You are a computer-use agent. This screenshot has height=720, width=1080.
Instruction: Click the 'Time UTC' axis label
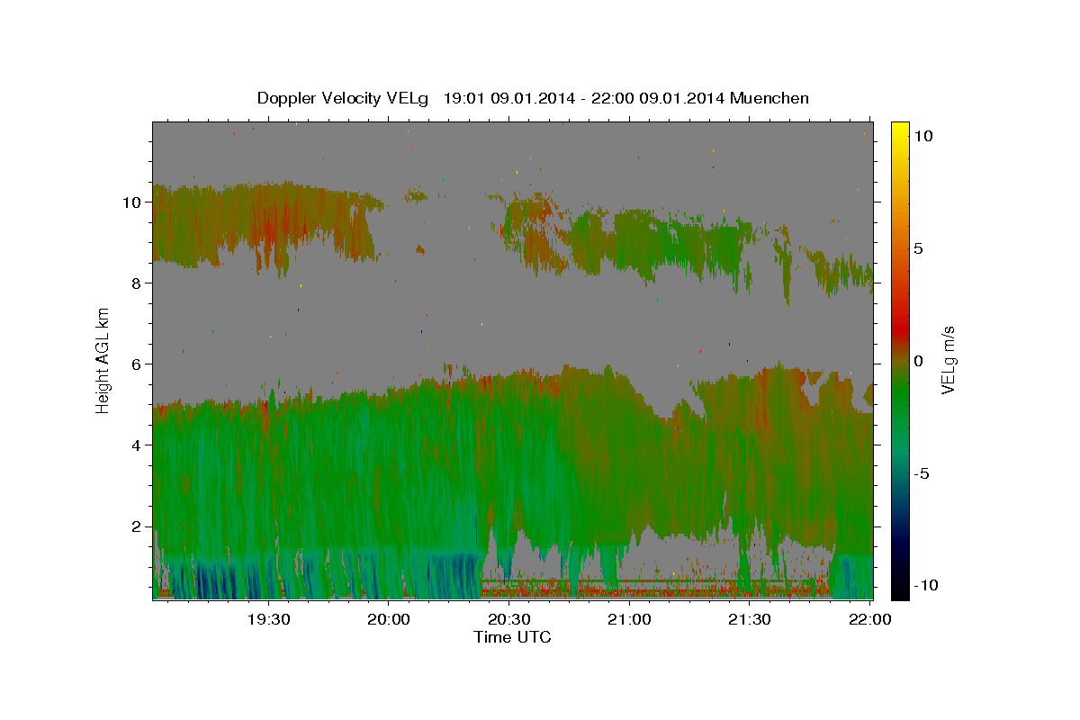512,637
